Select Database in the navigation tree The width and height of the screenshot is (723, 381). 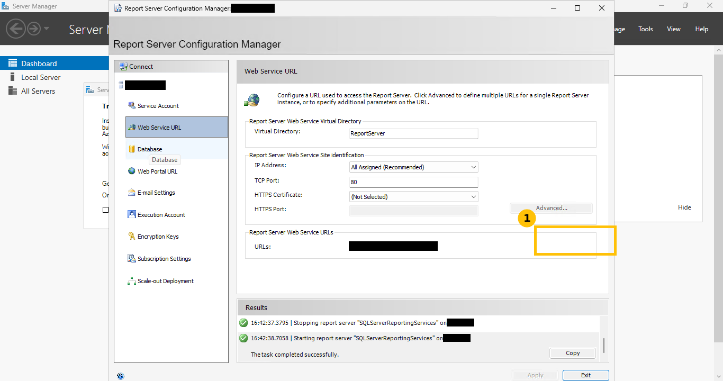coord(177,149)
